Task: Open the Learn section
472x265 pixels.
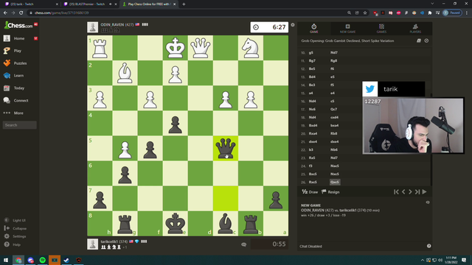Action: click(18, 76)
